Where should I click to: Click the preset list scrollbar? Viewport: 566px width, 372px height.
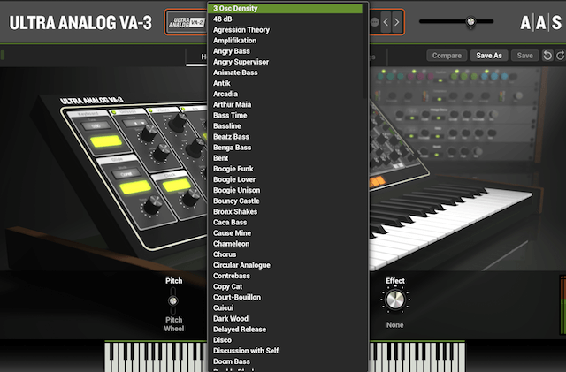tap(365, 50)
